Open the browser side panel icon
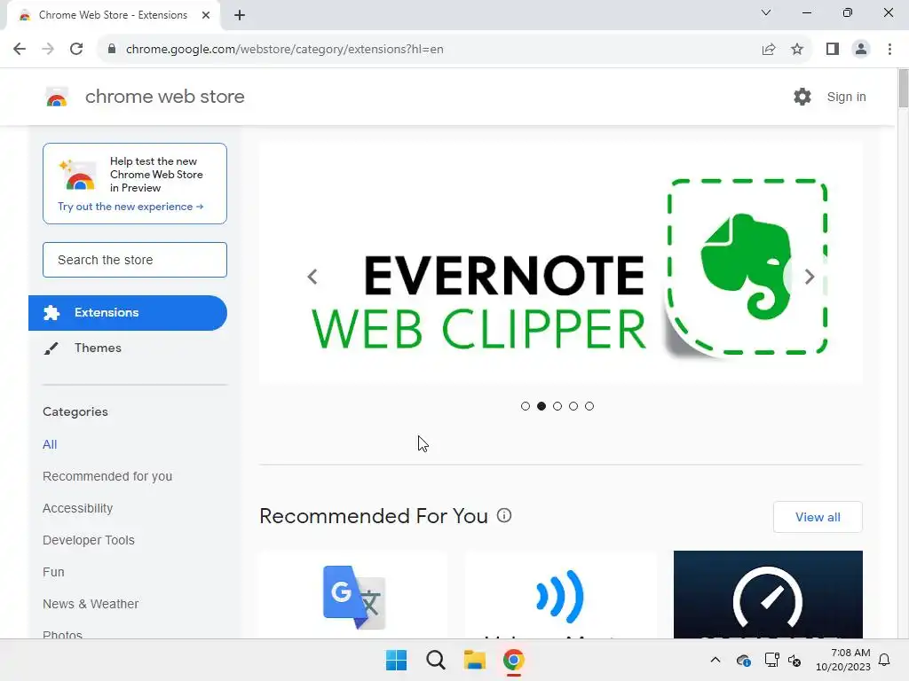The width and height of the screenshot is (909, 681). [x=833, y=50]
